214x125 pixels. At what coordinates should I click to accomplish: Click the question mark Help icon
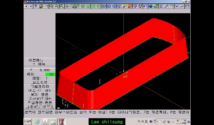coord(36,6)
